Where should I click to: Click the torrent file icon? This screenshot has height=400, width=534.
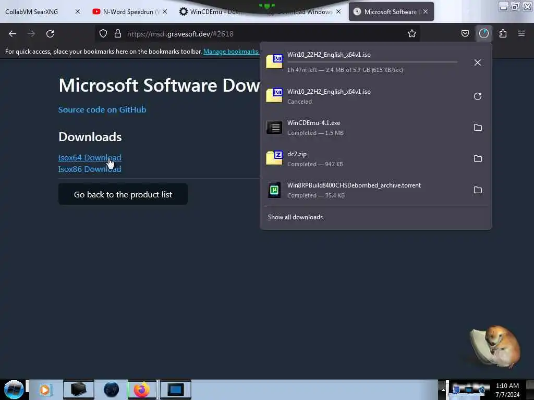coord(274,190)
